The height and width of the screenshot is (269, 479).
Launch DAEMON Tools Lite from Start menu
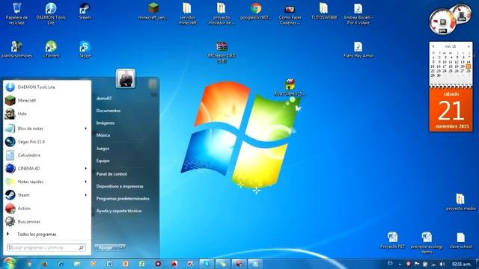(47, 87)
